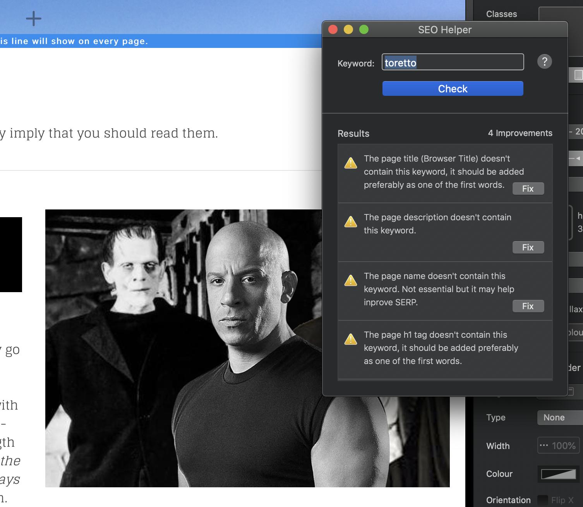
Task: Click the Keyword input field containing toretto
Action: [x=453, y=62]
